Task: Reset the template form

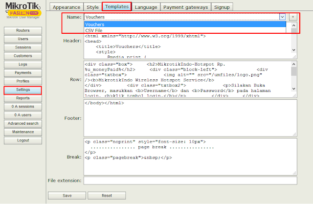Action: tap(107, 196)
